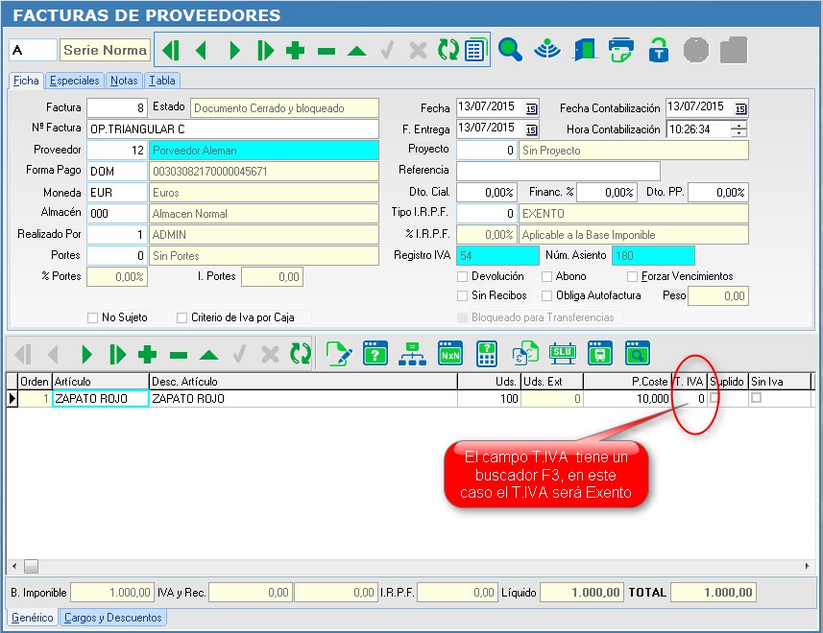Go to last line in lines navigator

(x=117, y=355)
